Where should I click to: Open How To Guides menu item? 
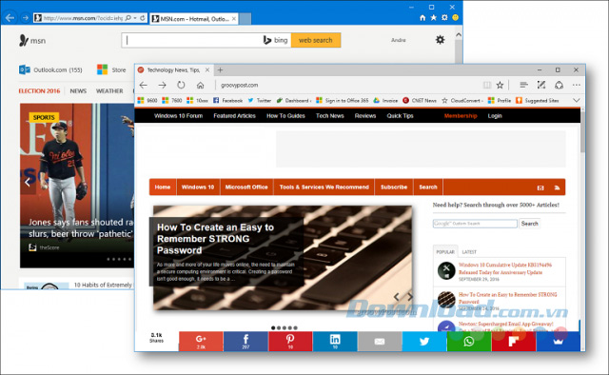tap(285, 116)
